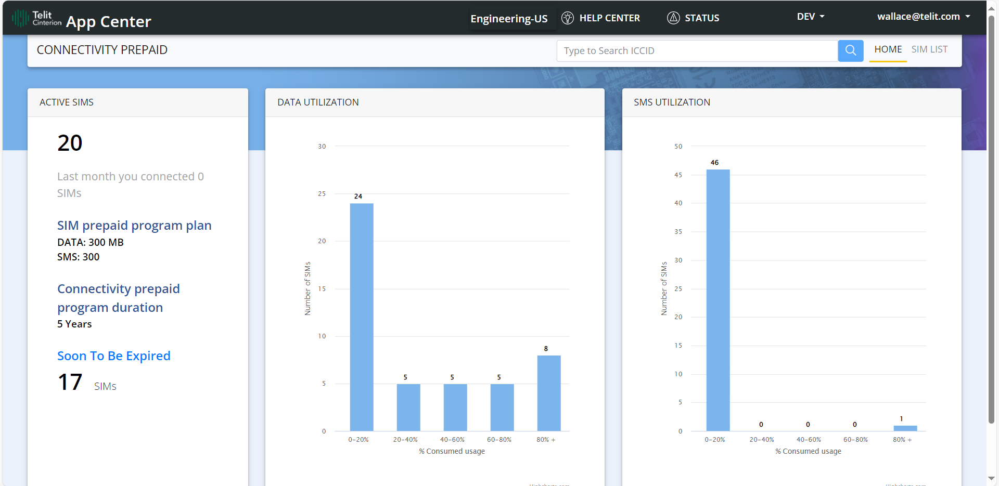
Task: Click the blue search magnifier button
Action: coord(850,50)
